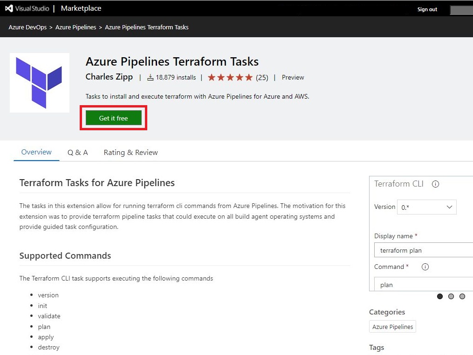
Task: Click the five-star rating icons
Action: tap(230, 77)
